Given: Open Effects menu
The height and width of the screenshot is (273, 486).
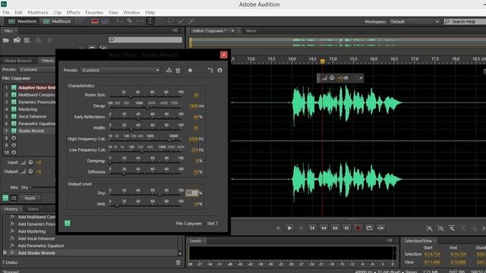Looking at the screenshot, I should [x=73, y=12].
